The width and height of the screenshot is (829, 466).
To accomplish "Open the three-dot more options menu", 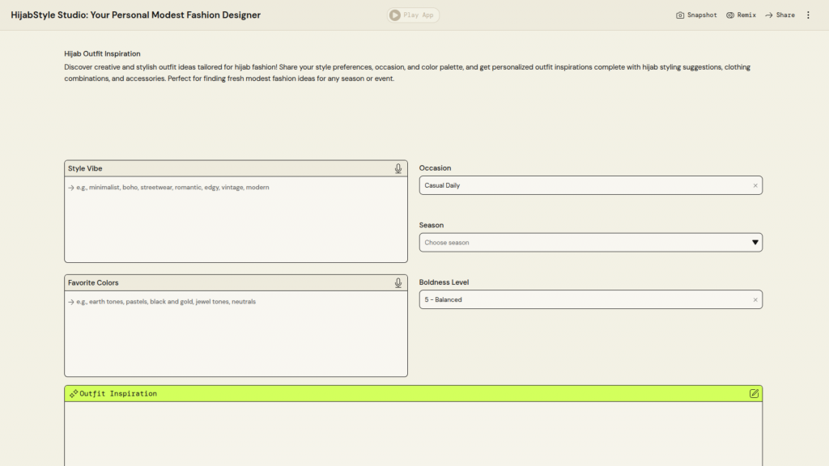I will [x=807, y=15].
